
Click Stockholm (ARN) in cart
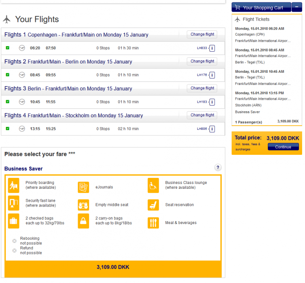tap(248, 106)
